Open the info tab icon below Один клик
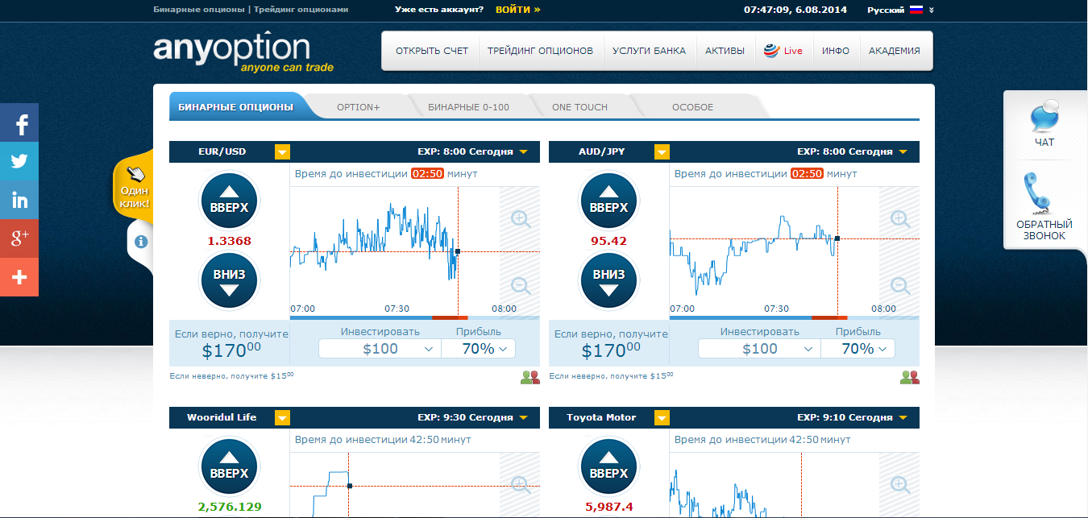This screenshot has width=1088, height=518. 140,241
